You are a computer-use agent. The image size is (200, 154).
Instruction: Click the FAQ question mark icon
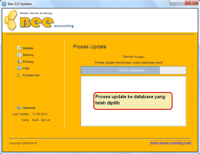point(19,68)
